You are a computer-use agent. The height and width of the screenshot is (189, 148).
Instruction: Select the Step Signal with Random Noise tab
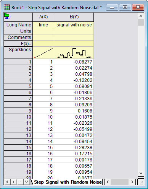coord(68,182)
